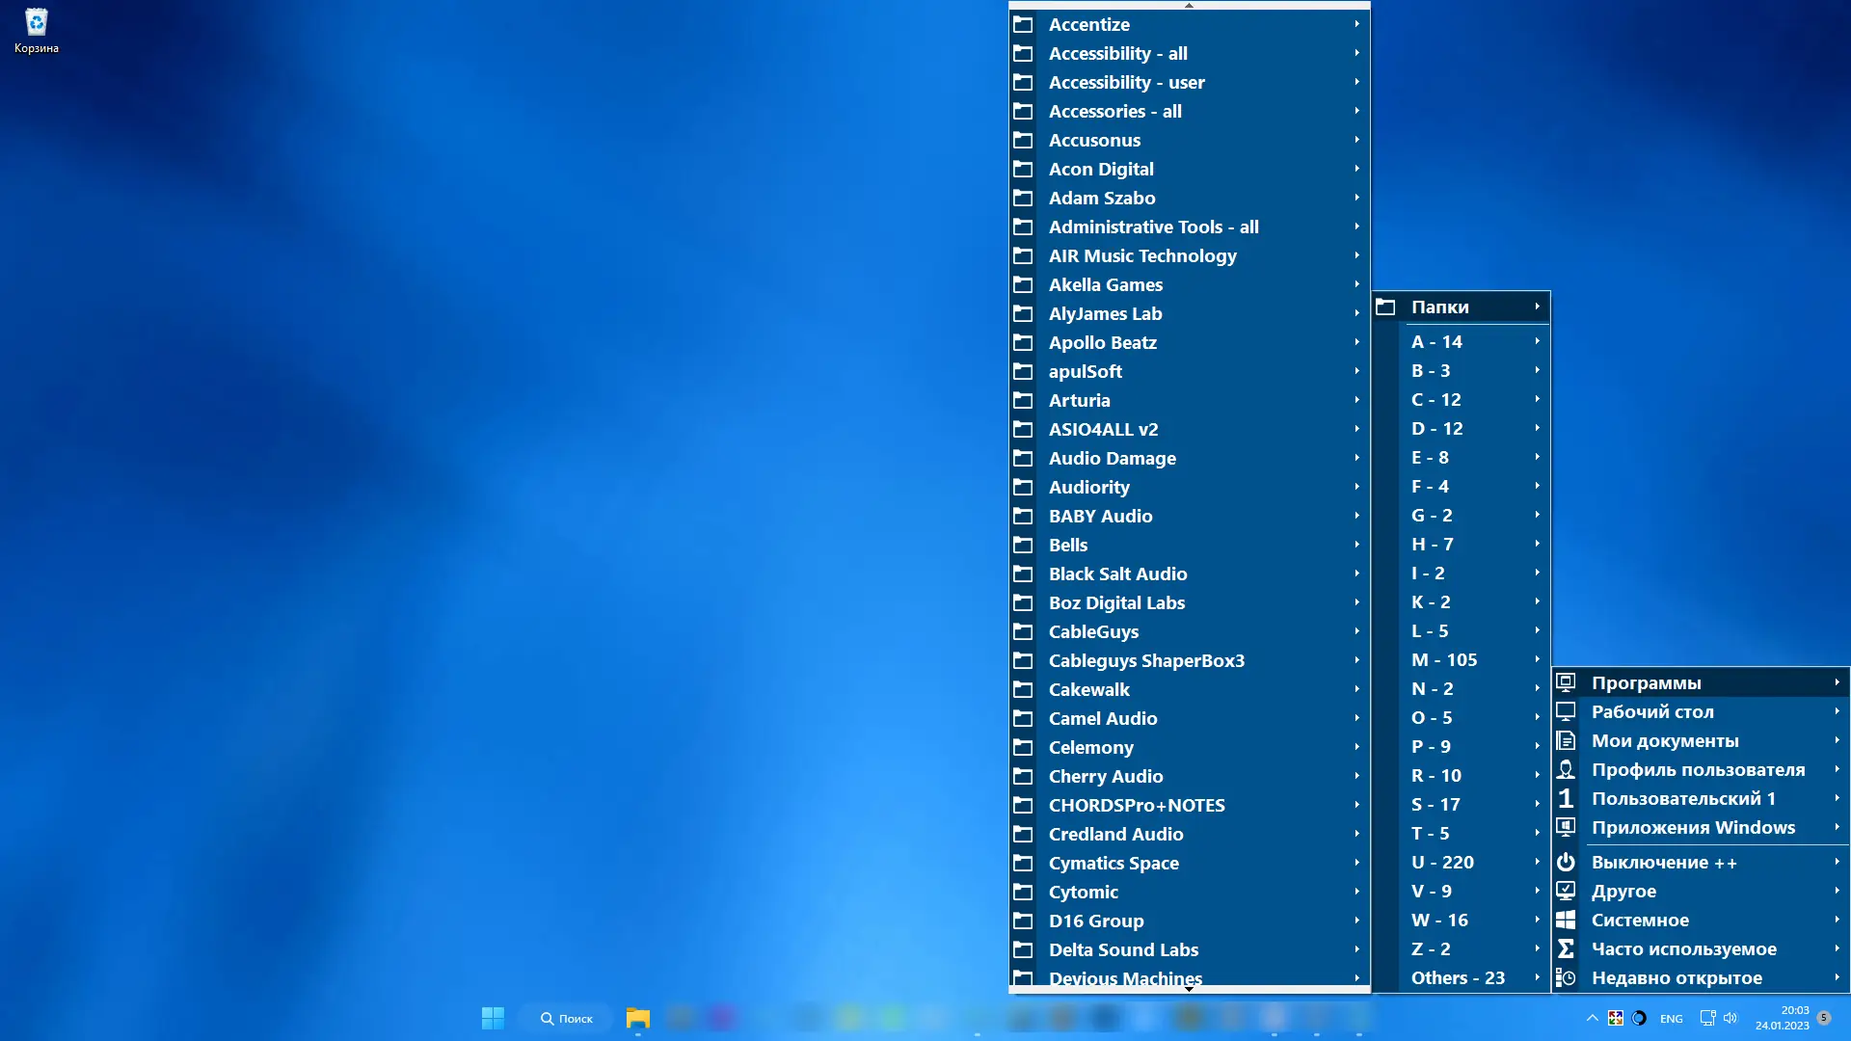
Task: Select the M - 105 letter group
Action: click(x=1443, y=659)
